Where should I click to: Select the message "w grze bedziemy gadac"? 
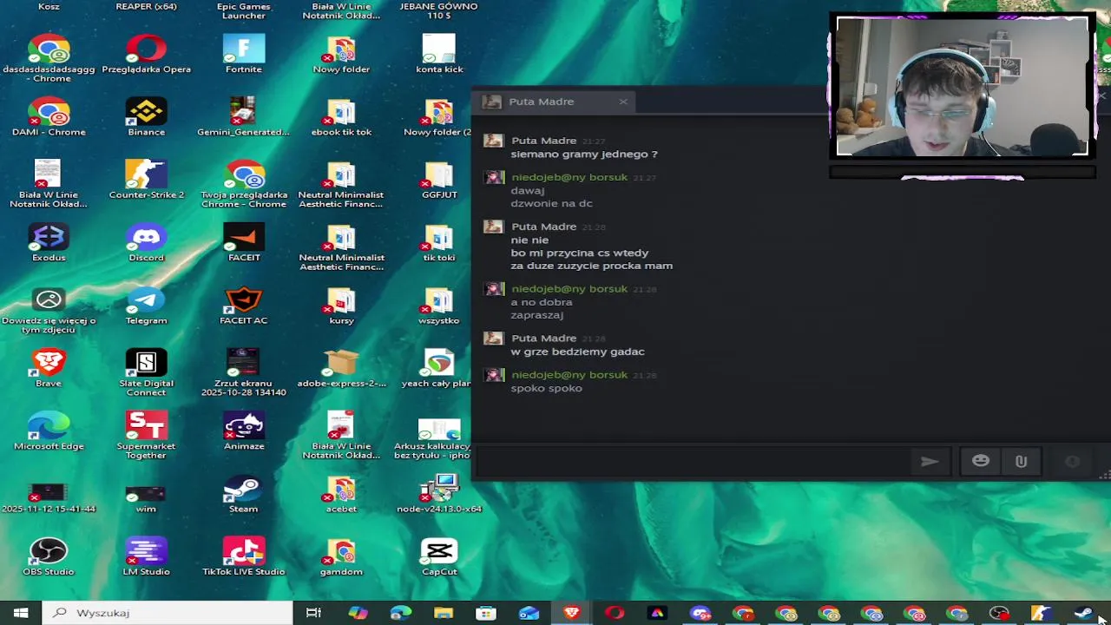tap(577, 352)
